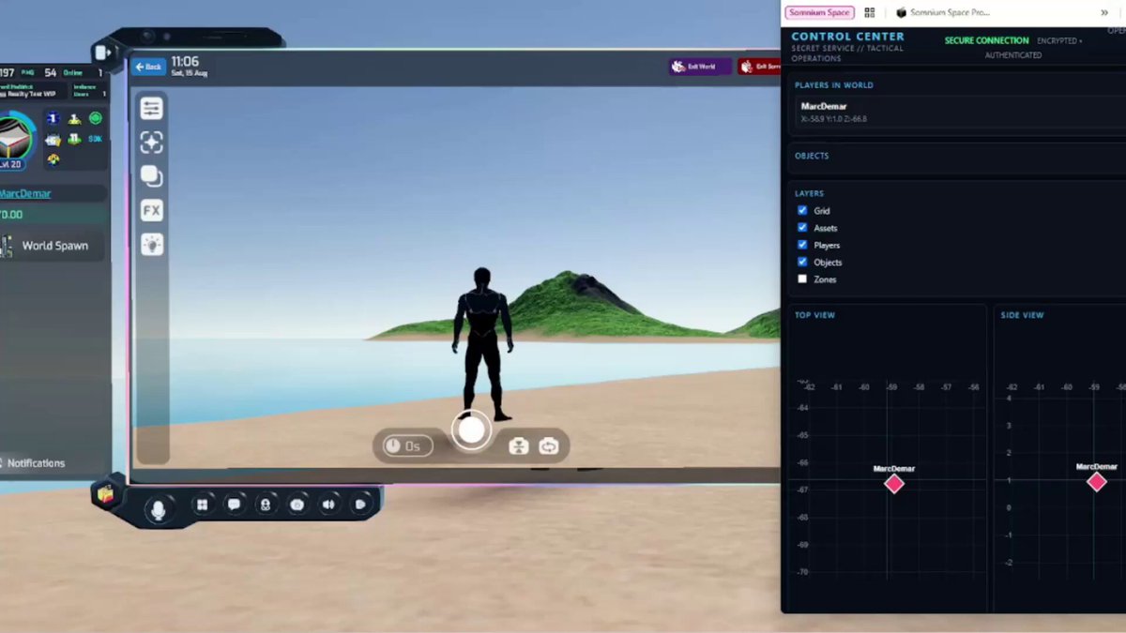Click the colorful cube logo near bottom bar
1126x633 pixels.
106,494
